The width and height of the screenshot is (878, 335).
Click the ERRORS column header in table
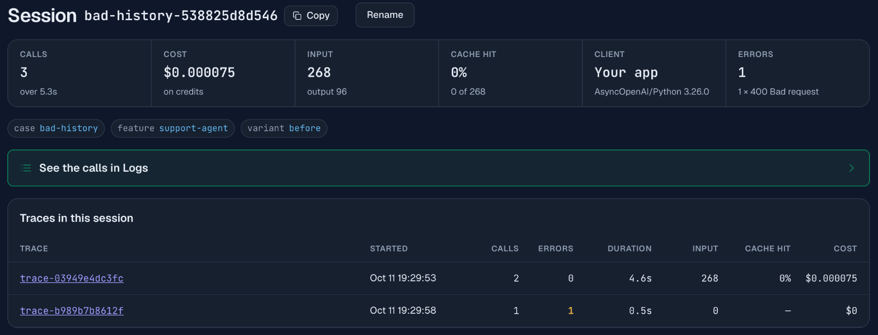[555, 248]
